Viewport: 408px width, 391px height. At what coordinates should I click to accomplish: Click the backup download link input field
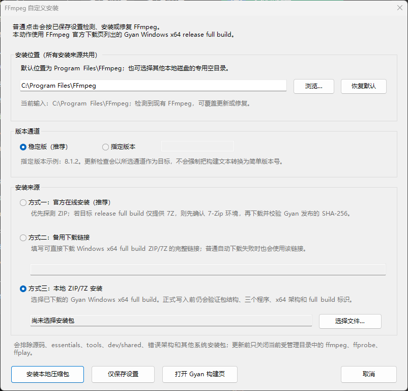tap(208, 270)
